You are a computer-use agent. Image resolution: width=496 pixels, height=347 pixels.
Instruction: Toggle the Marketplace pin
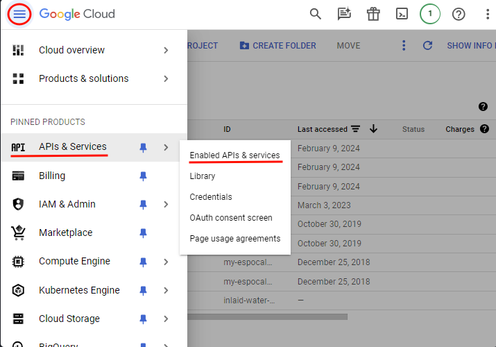(x=143, y=233)
